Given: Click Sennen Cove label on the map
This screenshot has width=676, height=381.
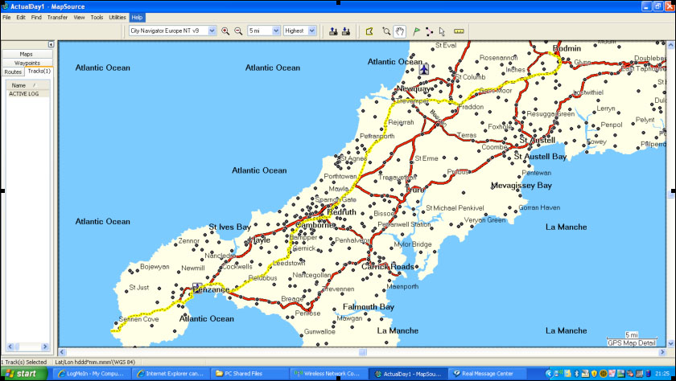Looking at the screenshot, I should tap(138, 319).
